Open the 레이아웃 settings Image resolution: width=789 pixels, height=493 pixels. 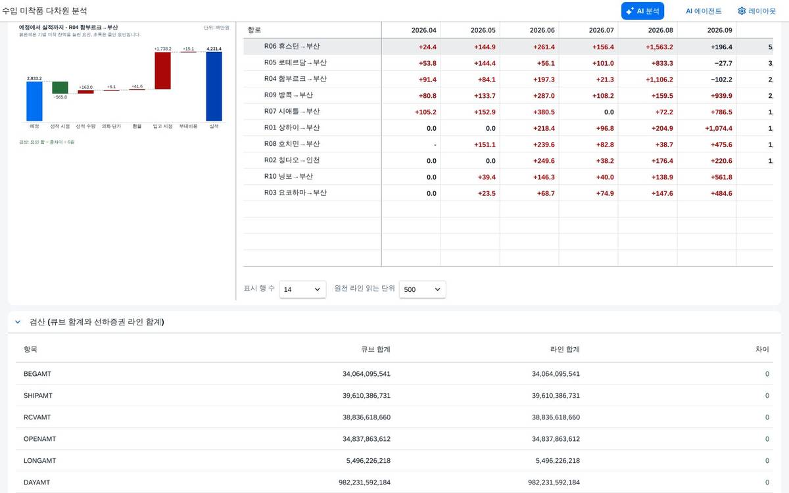pos(756,11)
